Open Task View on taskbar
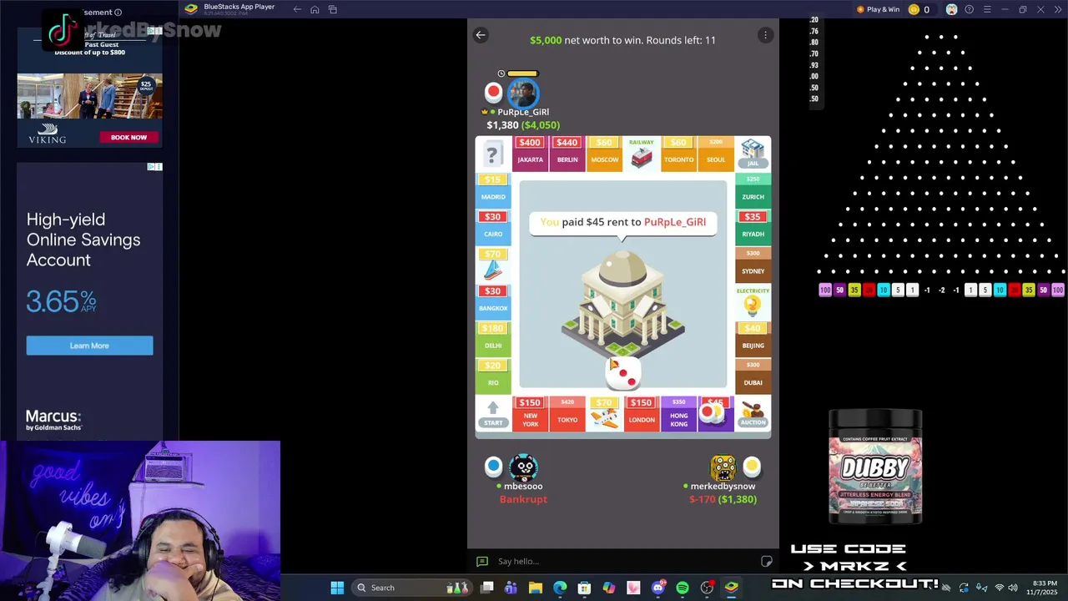Viewport: 1068px width, 601px height. click(486, 588)
